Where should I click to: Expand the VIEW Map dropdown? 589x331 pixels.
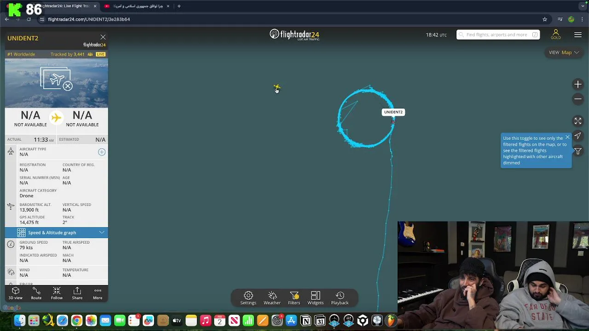click(x=564, y=52)
